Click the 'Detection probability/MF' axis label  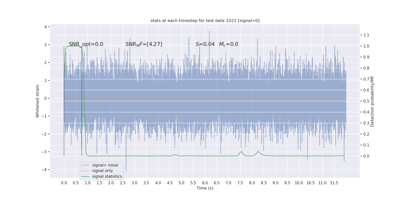pyautogui.click(x=372, y=101)
